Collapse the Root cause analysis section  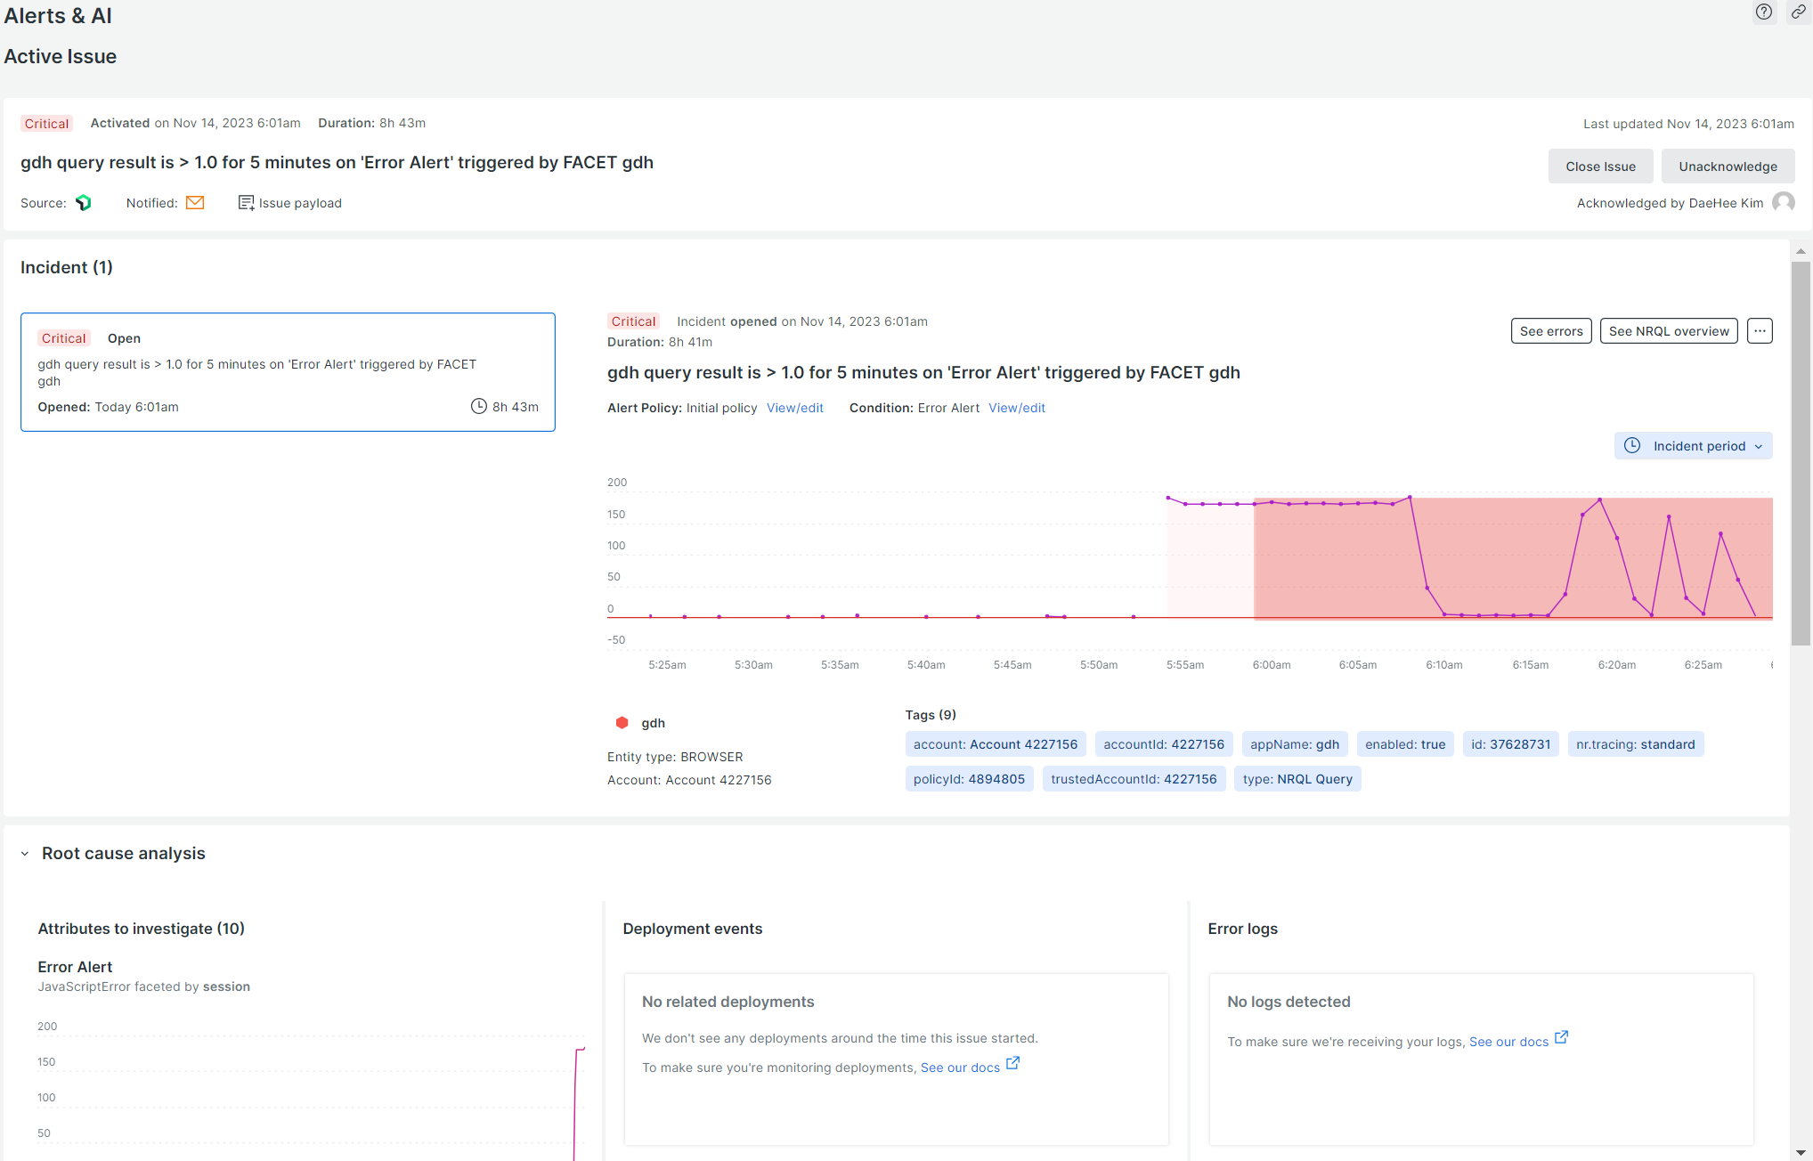25,854
